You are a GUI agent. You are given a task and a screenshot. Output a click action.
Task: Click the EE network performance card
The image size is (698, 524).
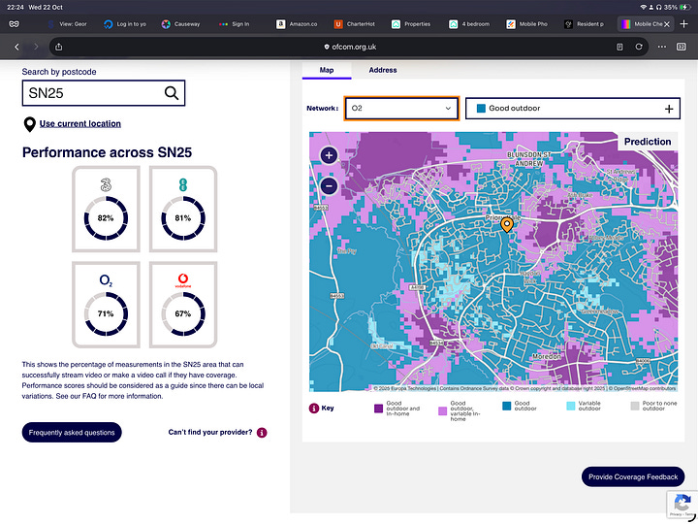coord(183,209)
